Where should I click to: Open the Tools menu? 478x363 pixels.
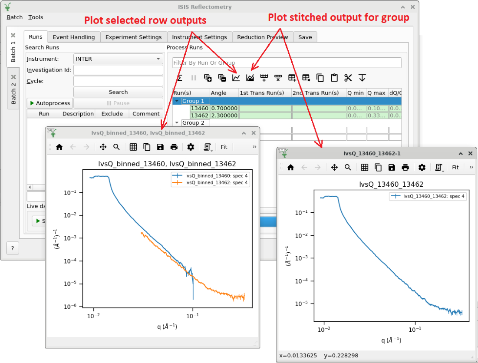pos(36,17)
